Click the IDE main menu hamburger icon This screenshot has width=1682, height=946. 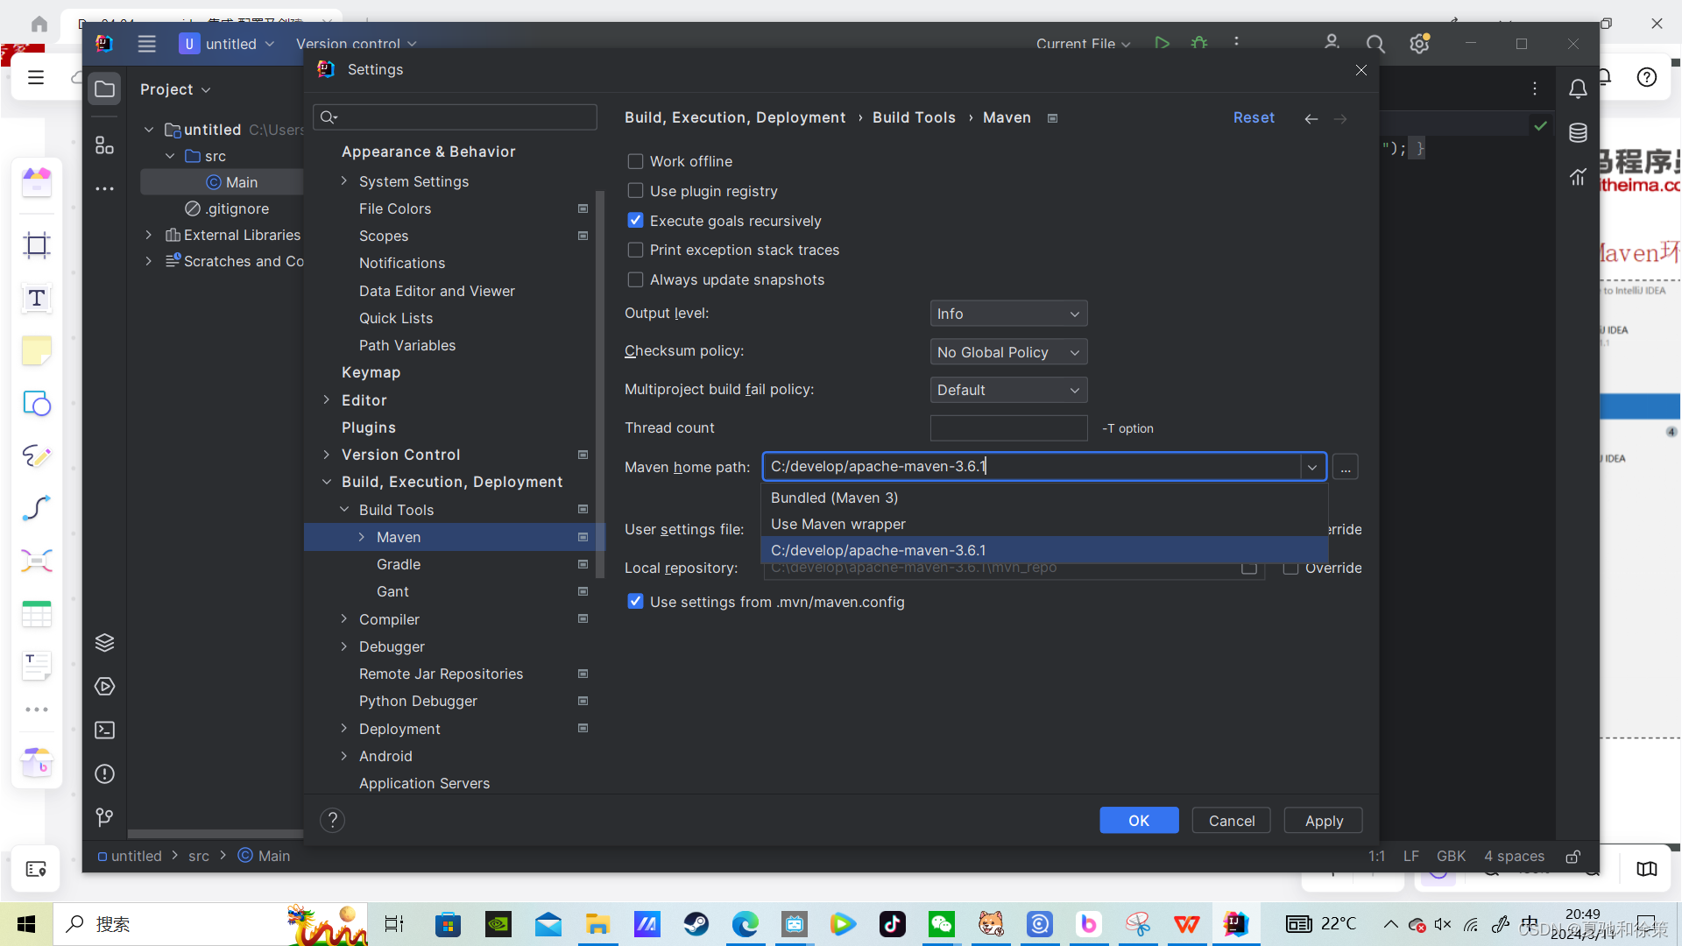coord(146,43)
